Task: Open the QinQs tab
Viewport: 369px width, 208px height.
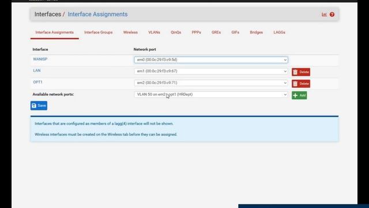Action: (x=176, y=32)
